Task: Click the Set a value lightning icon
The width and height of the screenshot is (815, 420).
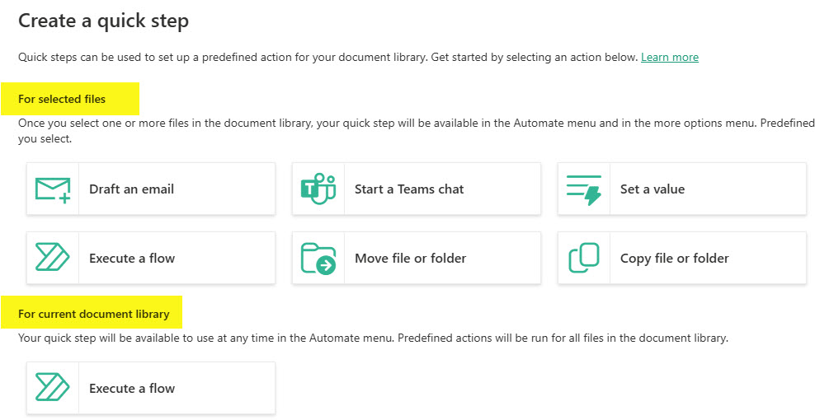Action: (x=584, y=189)
